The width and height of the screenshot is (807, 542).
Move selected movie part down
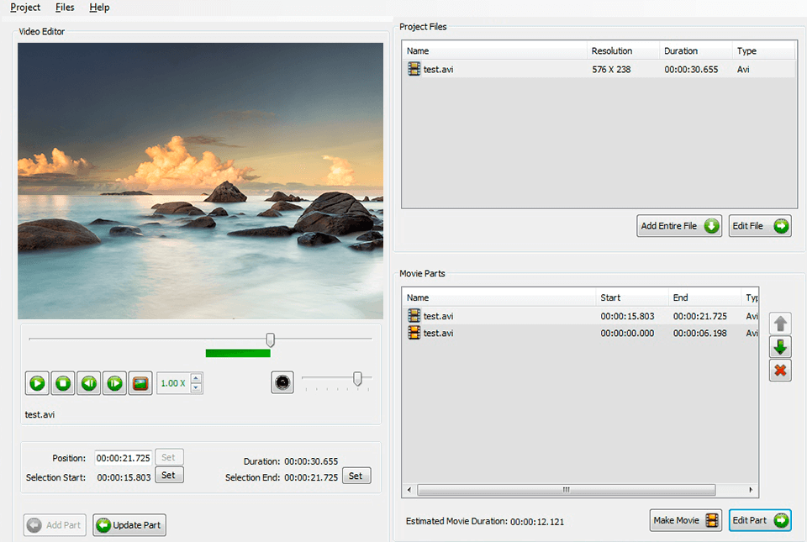point(780,346)
